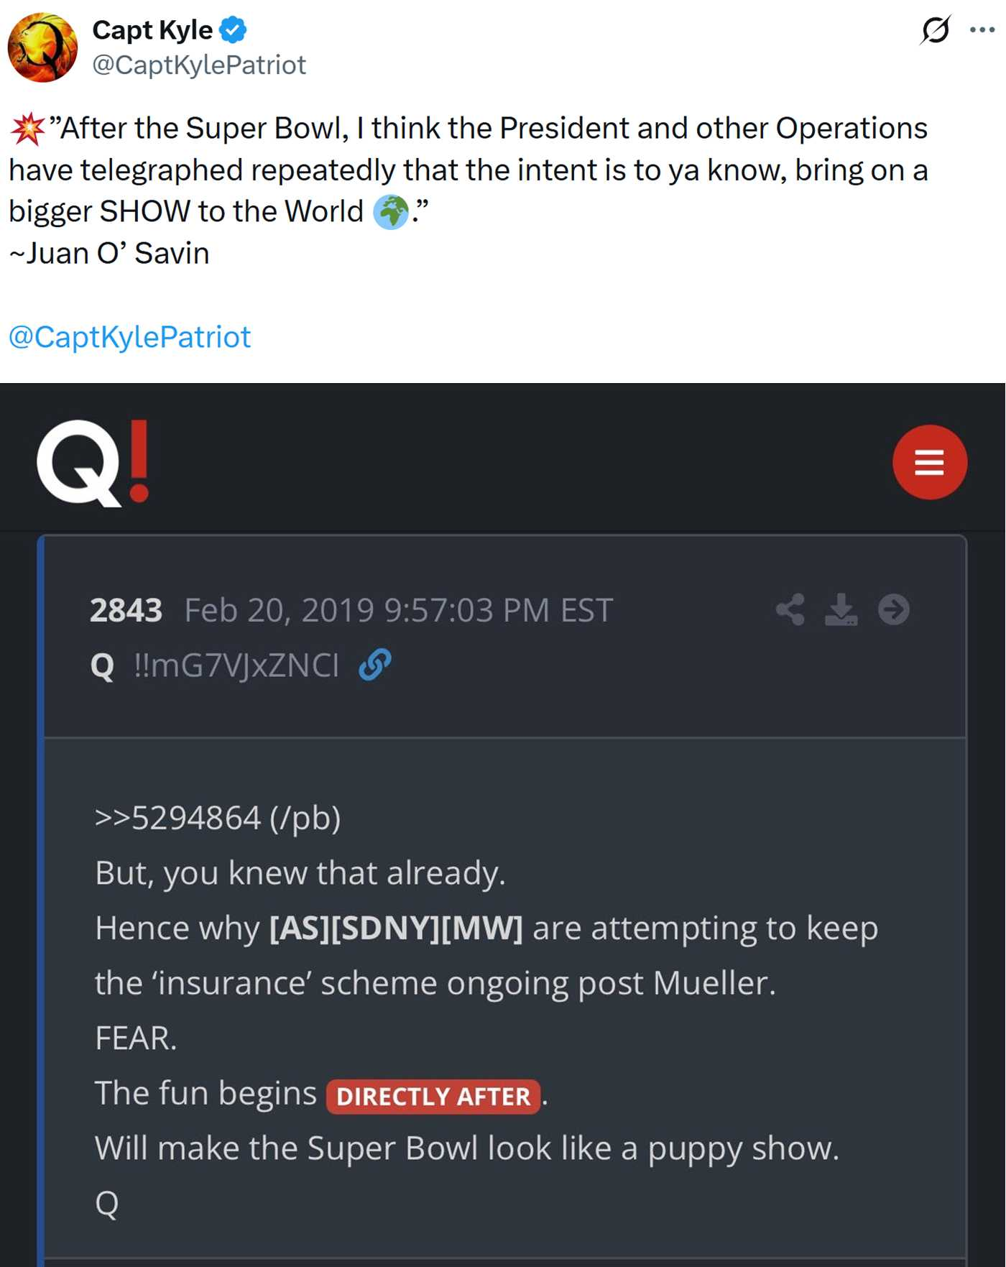Click the Grok slashed-circle icon
The image size is (1006, 1267).
coord(936,30)
